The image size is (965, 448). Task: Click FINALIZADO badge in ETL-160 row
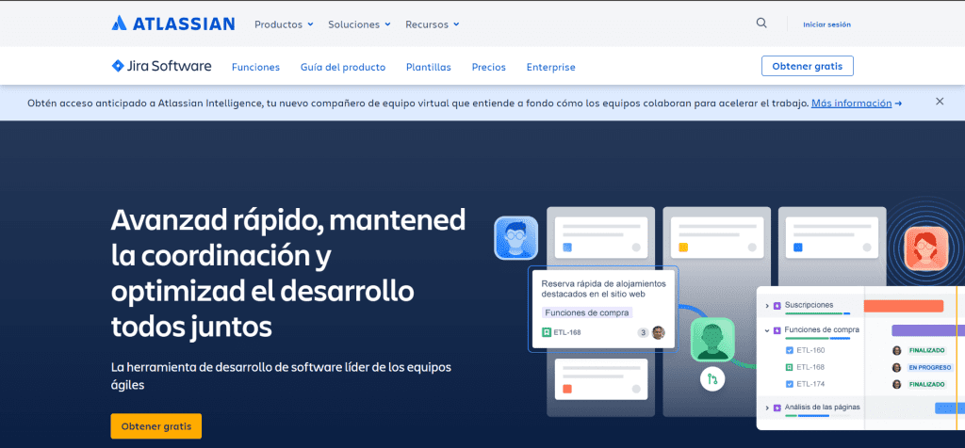(926, 350)
